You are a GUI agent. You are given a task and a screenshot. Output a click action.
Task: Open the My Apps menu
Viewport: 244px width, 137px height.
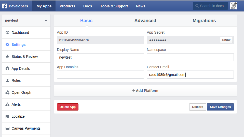coord(44,6)
